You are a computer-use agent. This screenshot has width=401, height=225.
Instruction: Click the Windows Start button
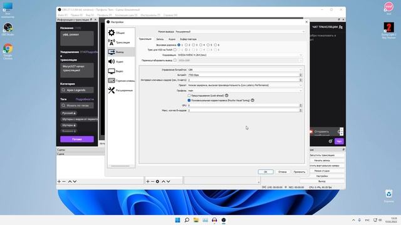coord(177,220)
